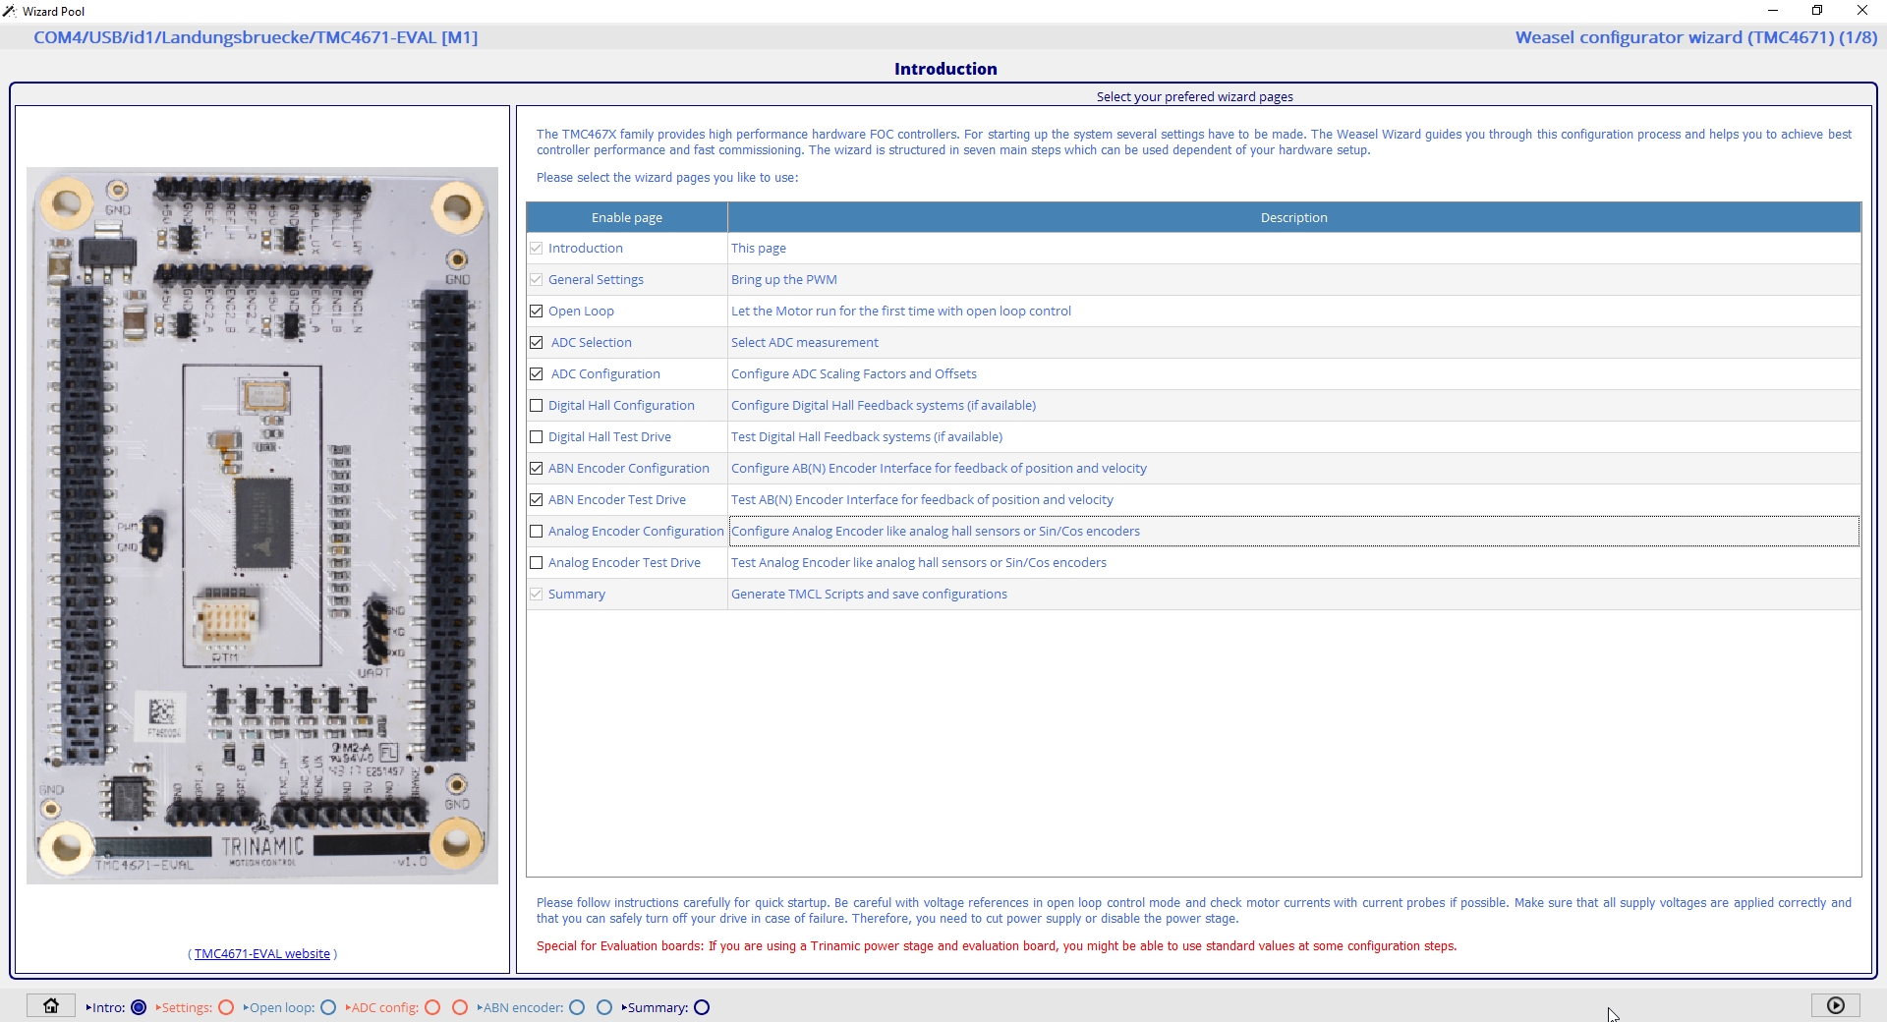This screenshot has width=1887, height=1022.
Task: Select the Settings step indicator circle
Action: coord(226,1007)
